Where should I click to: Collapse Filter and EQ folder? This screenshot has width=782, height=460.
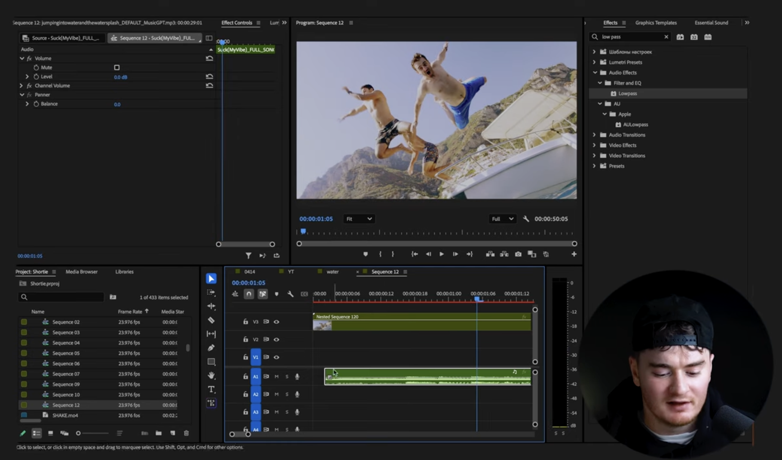click(x=600, y=83)
